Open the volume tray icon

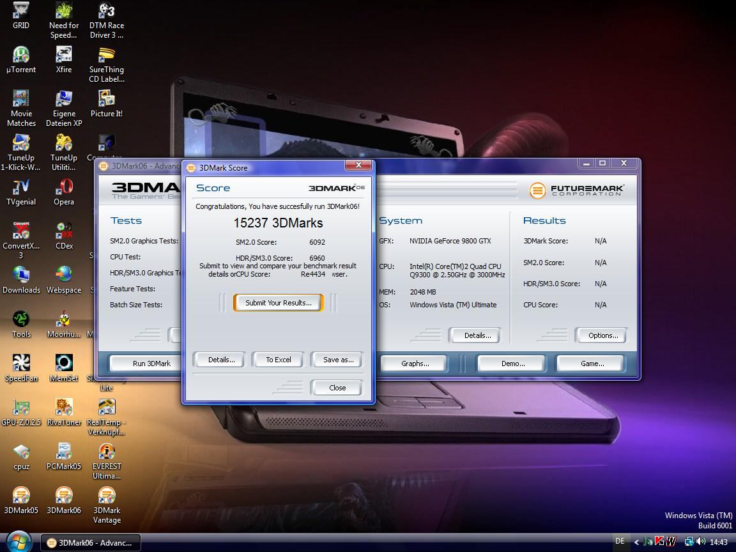pyautogui.click(x=701, y=542)
